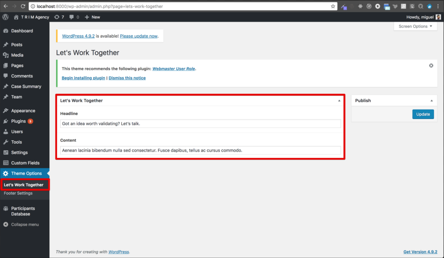The image size is (444, 258).
Task: Reload the page in the browser
Action: [23, 6]
